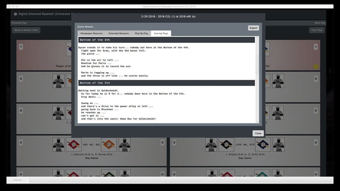Screen dimensions: 340x191
Task: Click the black CHW team logo
Action: click(226, 144)
